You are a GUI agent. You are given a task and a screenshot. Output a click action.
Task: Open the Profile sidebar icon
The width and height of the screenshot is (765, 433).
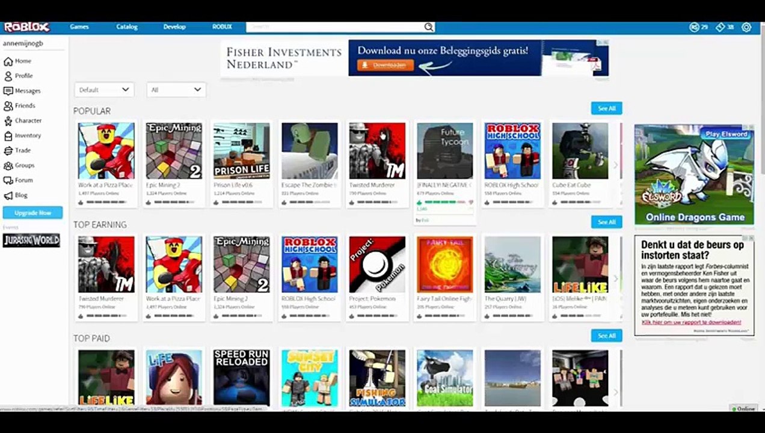pyautogui.click(x=8, y=76)
